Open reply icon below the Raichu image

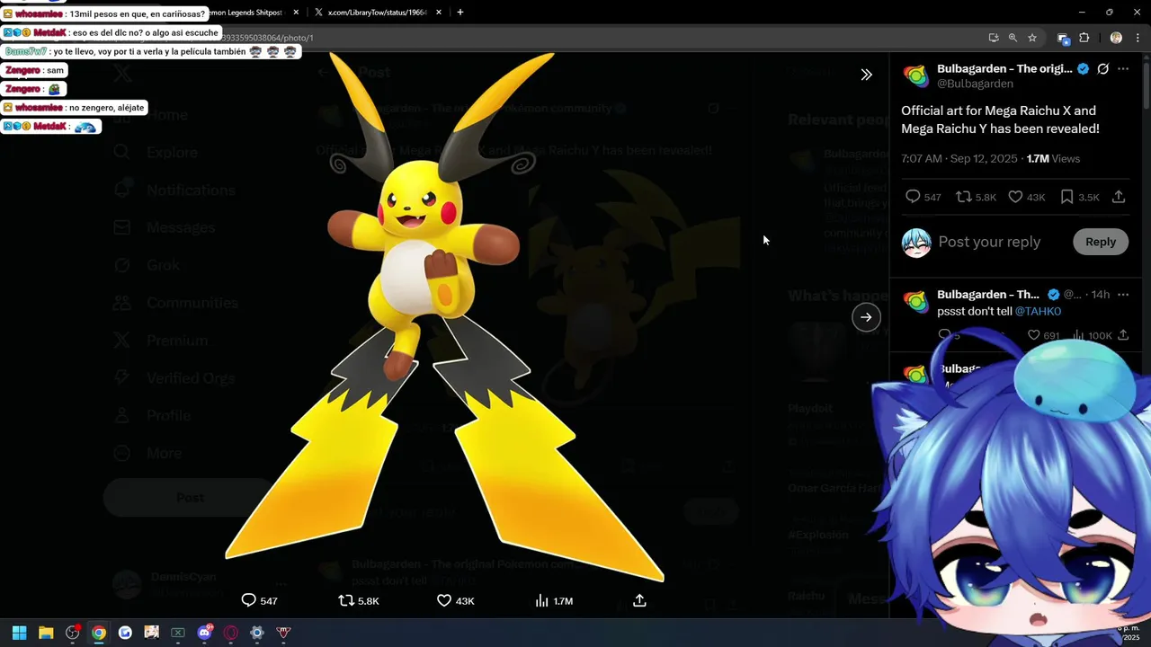259,600
